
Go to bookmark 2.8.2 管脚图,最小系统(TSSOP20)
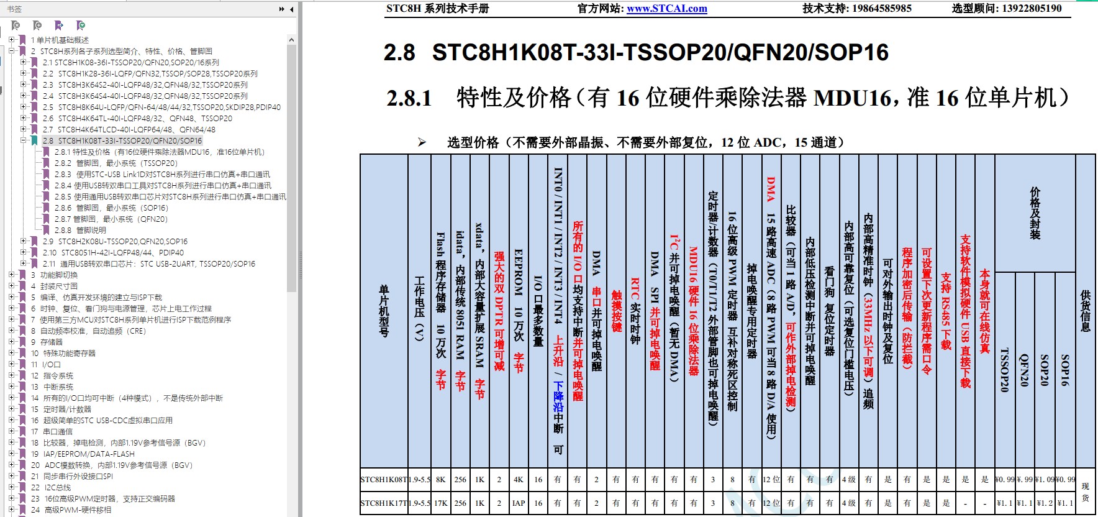coord(116,163)
